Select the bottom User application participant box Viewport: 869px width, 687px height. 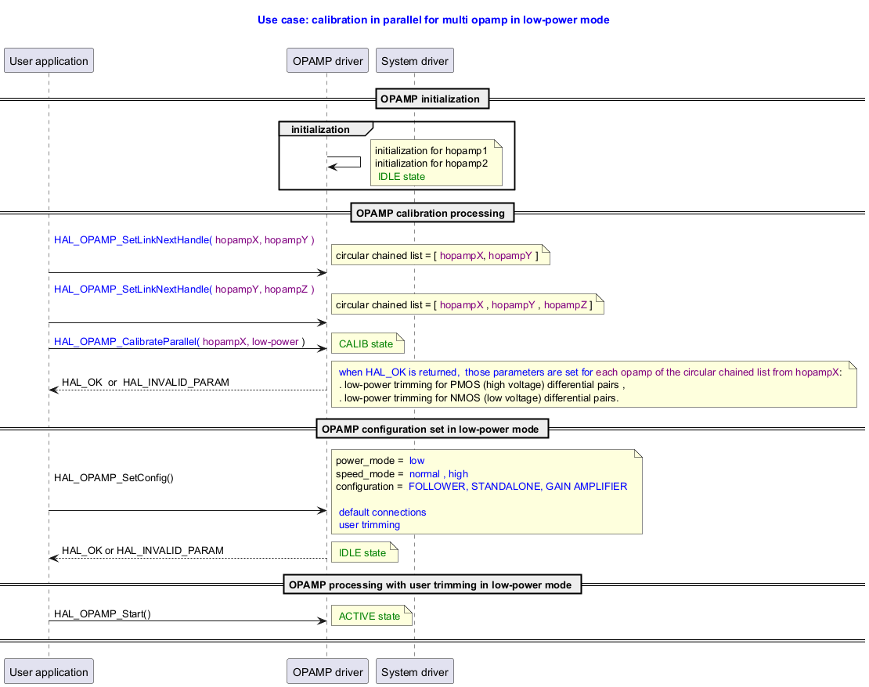coord(49,671)
